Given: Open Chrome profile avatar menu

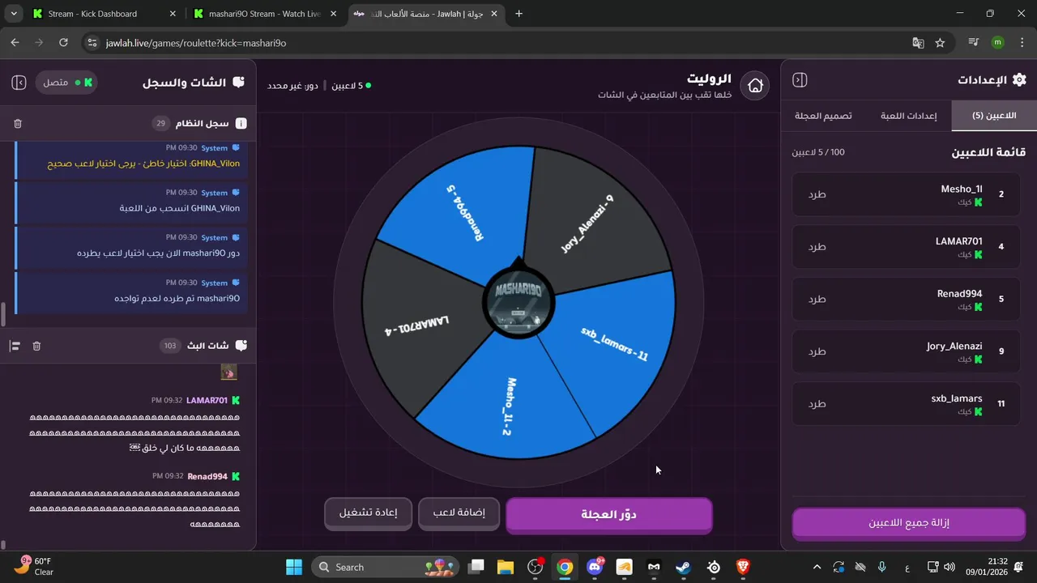Looking at the screenshot, I should pyautogui.click(x=997, y=43).
